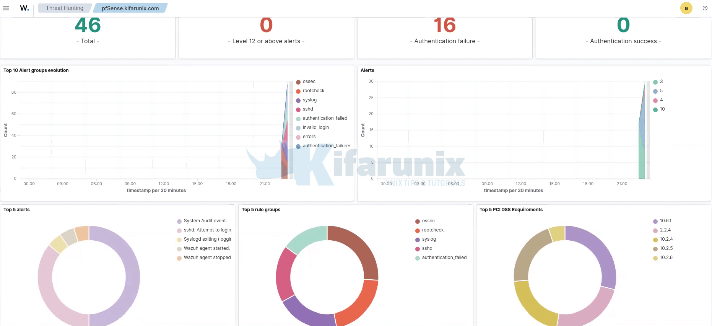The image size is (712, 326).
Task: Toggle rootcheck legend in alert groups evolution
Action: pos(313,91)
